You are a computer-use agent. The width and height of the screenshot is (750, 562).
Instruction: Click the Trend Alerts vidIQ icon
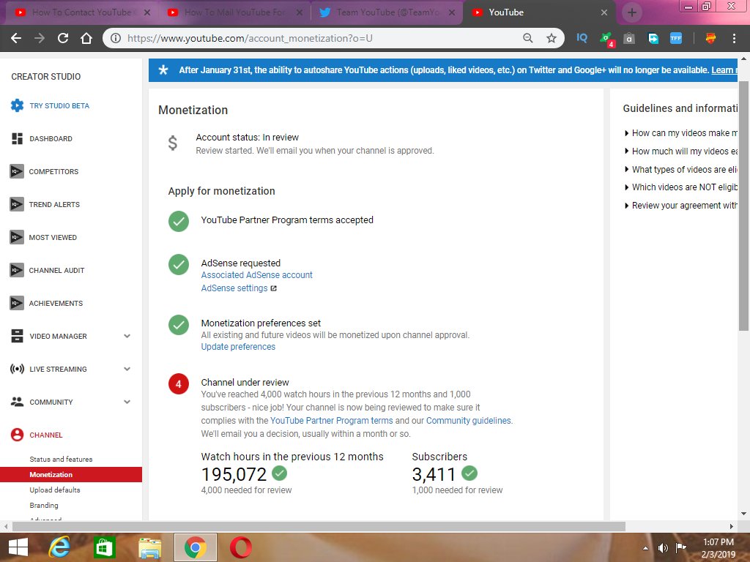[x=17, y=204]
